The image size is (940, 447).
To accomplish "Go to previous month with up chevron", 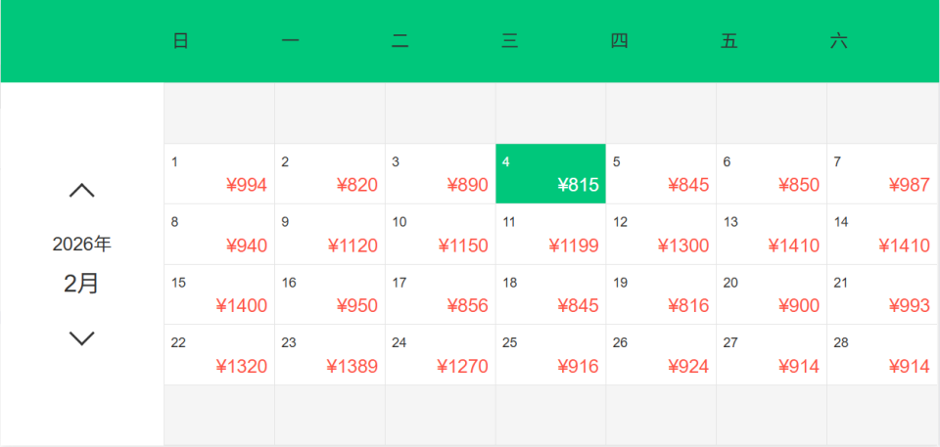I will click(x=82, y=191).
